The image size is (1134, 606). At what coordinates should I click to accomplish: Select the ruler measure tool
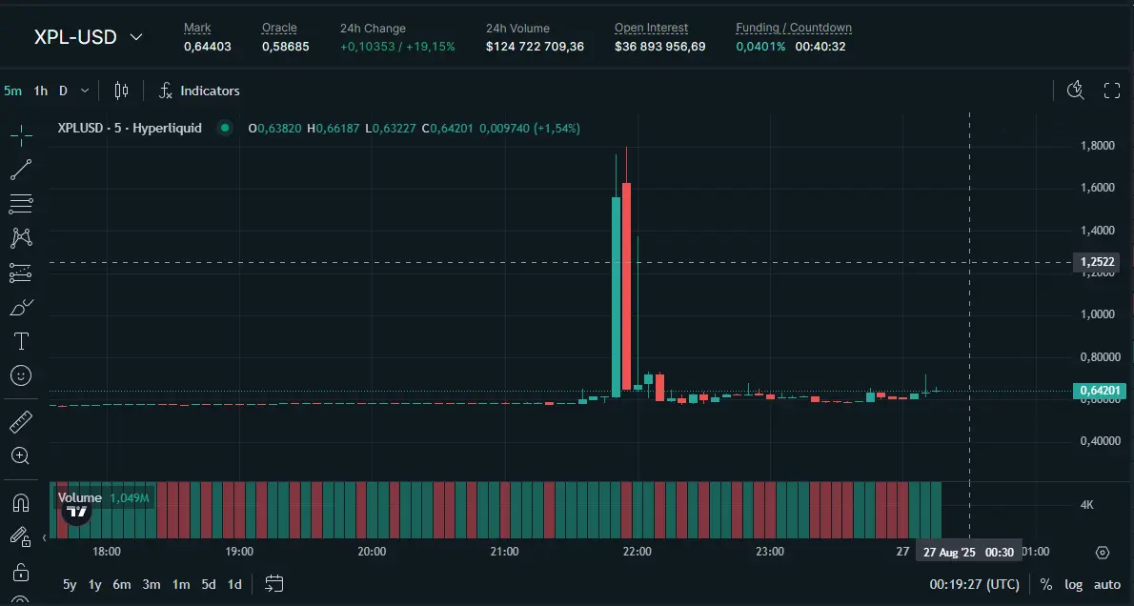21,421
